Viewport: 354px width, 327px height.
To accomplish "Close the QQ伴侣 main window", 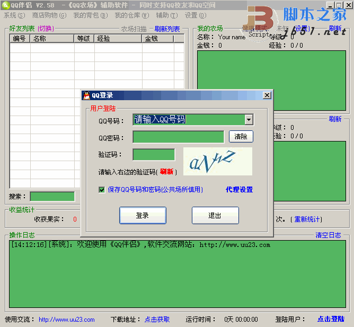I will click(349, 5).
